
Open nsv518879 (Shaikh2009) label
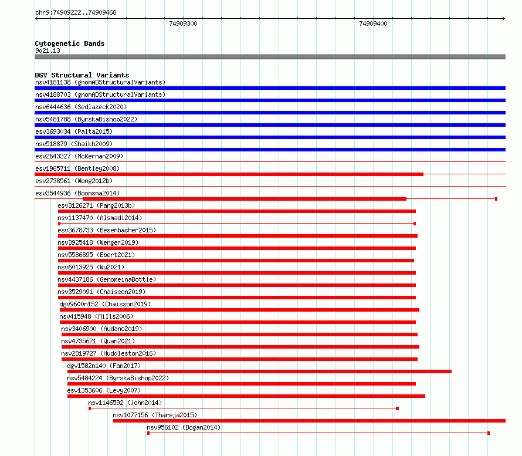coord(74,144)
